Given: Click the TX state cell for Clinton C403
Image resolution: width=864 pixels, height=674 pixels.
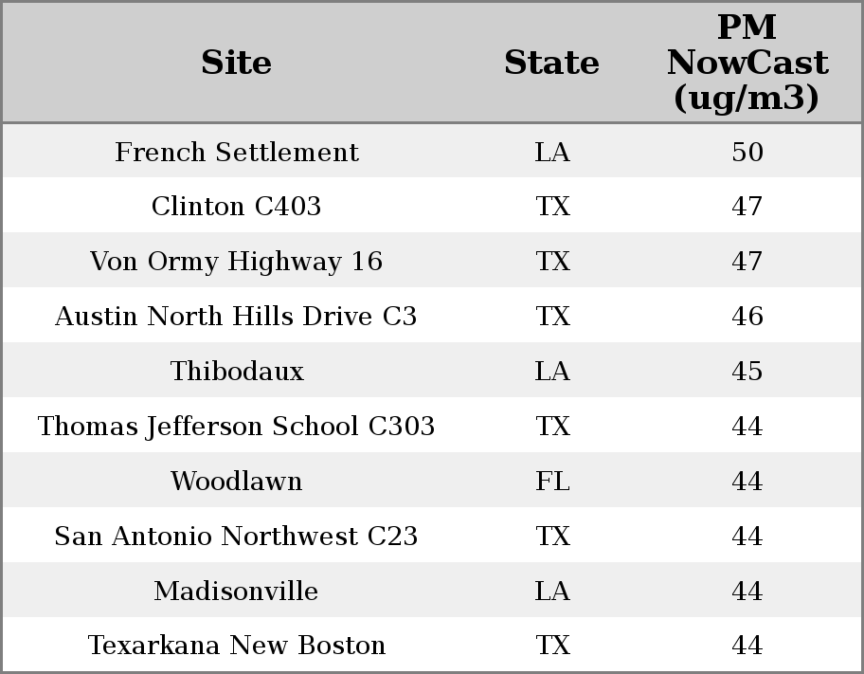Looking at the screenshot, I should pyautogui.click(x=552, y=207).
